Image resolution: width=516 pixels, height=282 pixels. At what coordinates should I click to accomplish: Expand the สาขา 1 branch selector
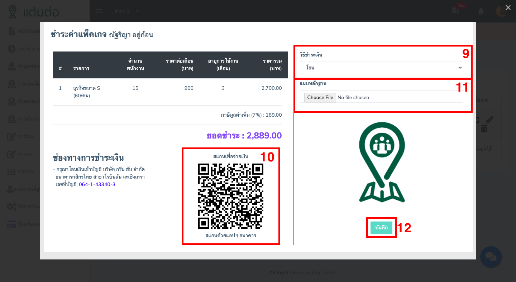click(126, 11)
